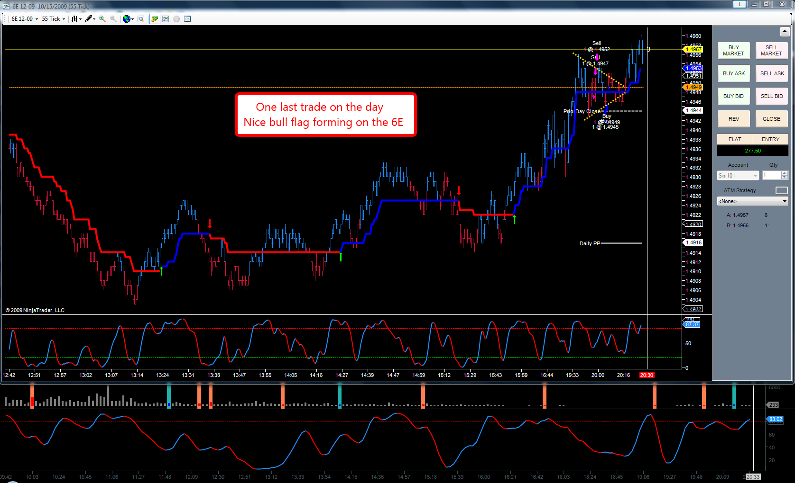The height and width of the screenshot is (483, 795).
Task: Click the orange 1.4949 price marker
Action: point(693,87)
